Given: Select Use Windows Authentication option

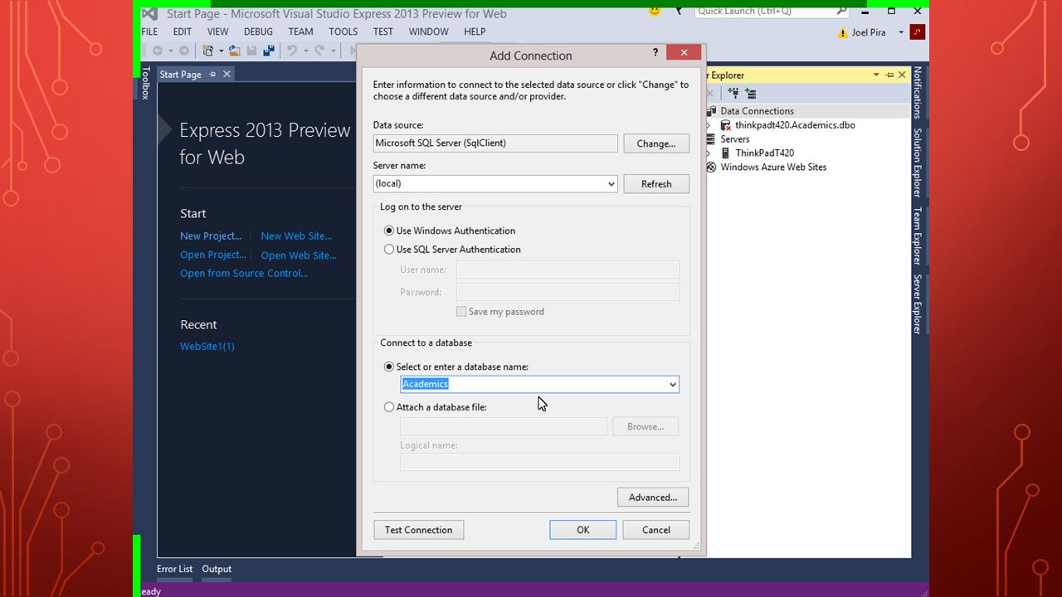Looking at the screenshot, I should pyautogui.click(x=389, y=231).
